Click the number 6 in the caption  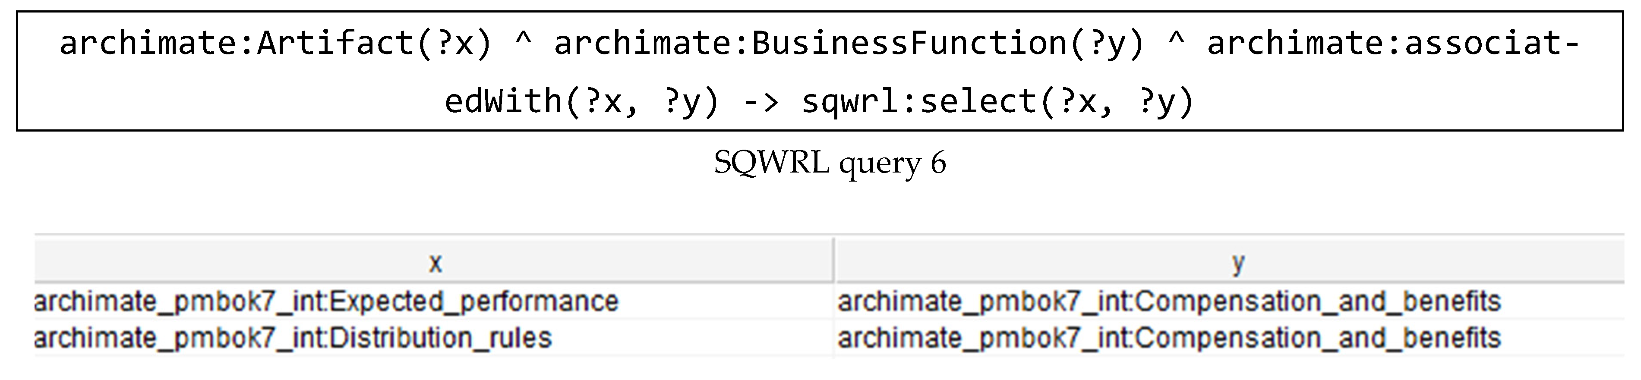pos(938,163)
